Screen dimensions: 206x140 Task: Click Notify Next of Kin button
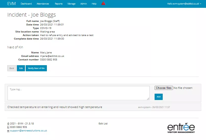(x=36, y=68)
